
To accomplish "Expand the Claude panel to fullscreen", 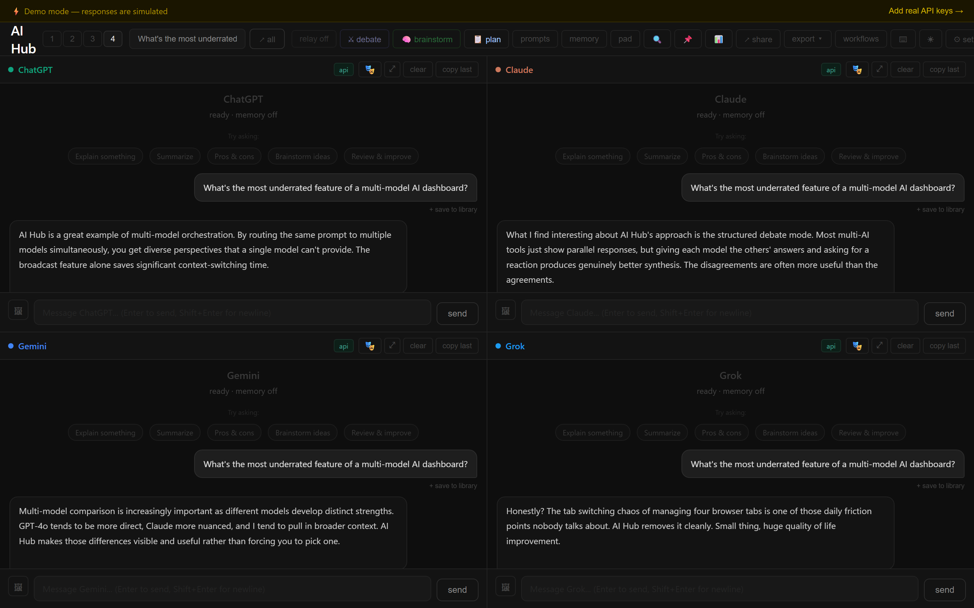I will coord(879,70).
